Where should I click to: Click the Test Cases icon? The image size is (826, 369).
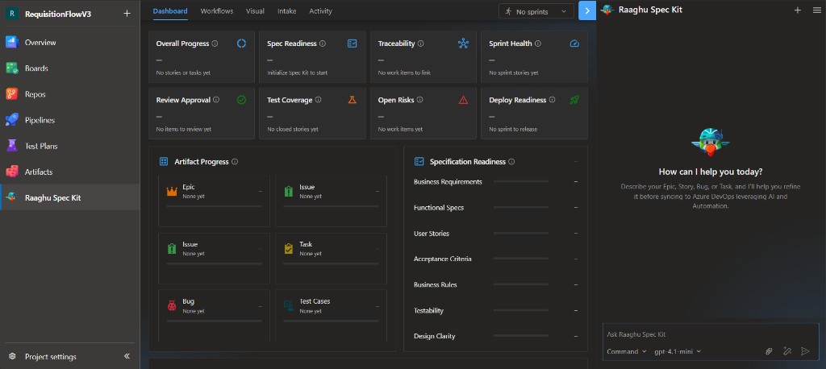point(289,306)
